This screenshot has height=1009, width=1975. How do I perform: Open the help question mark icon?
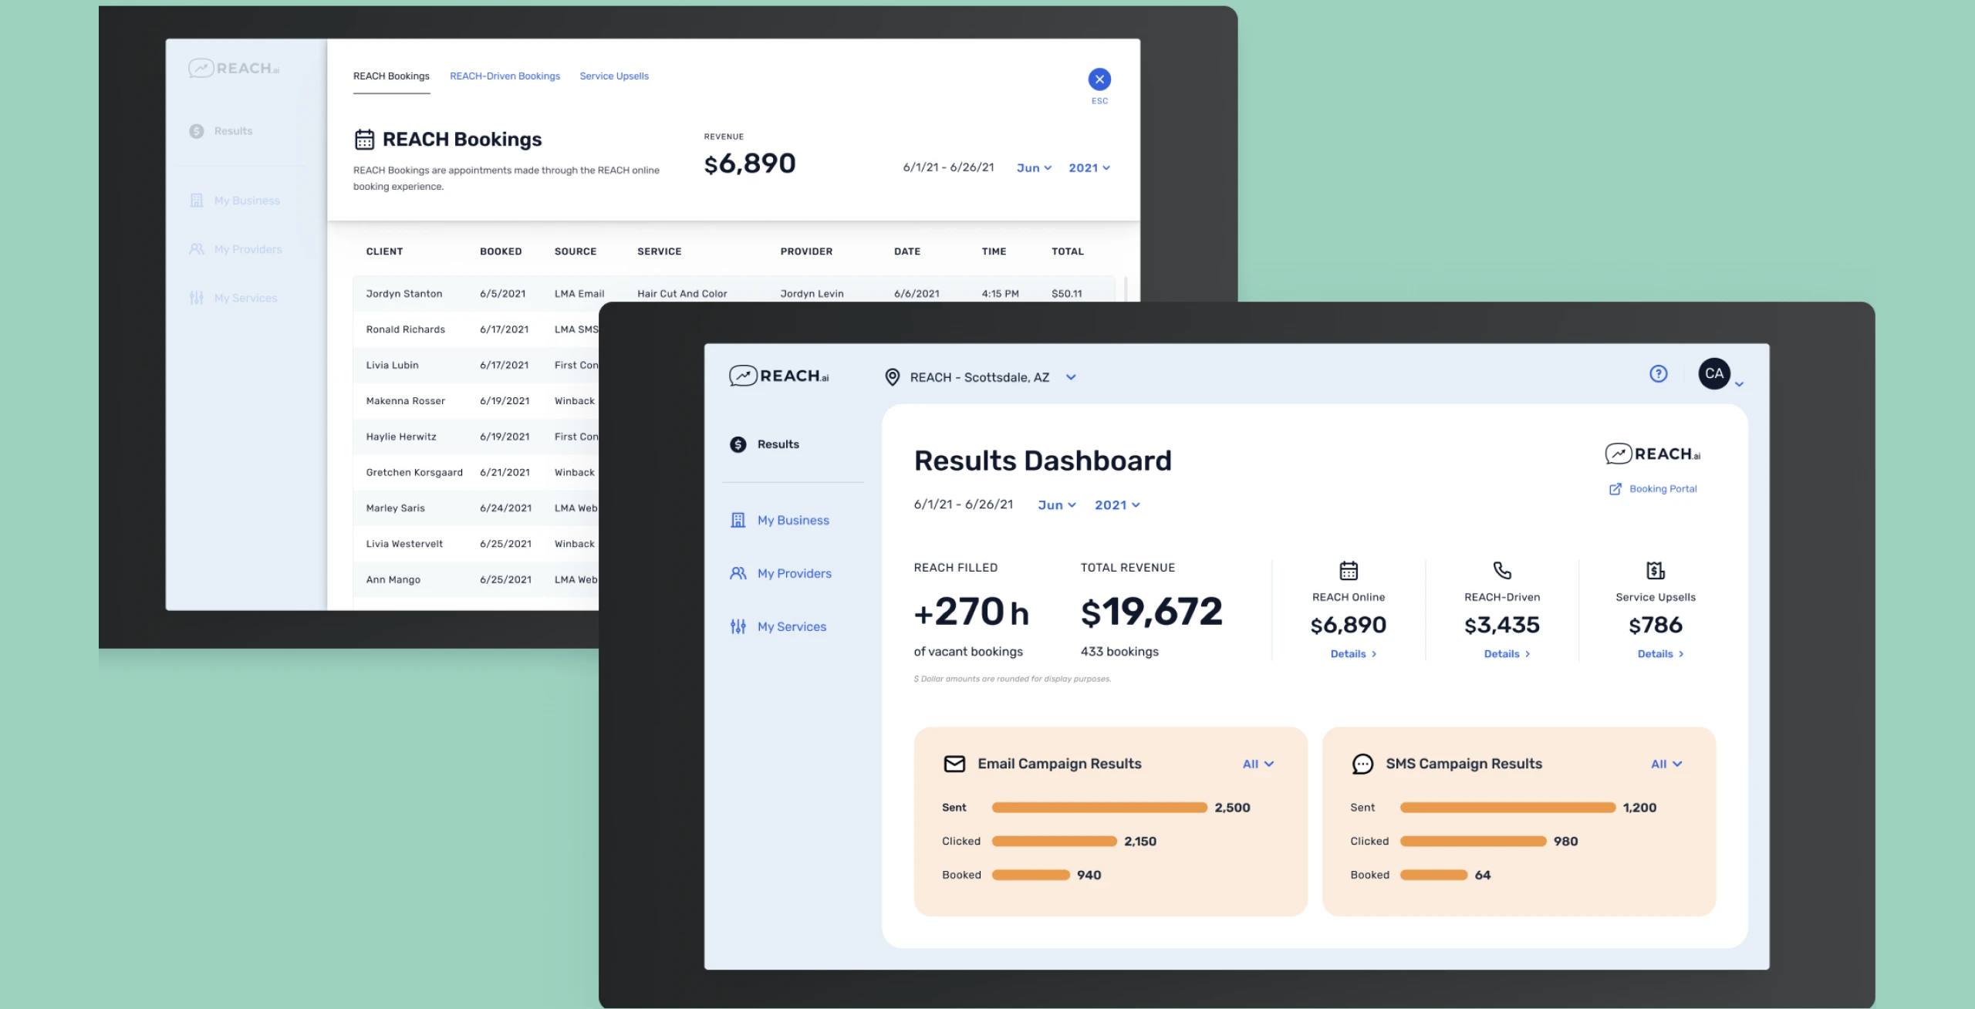(1658, 374)
